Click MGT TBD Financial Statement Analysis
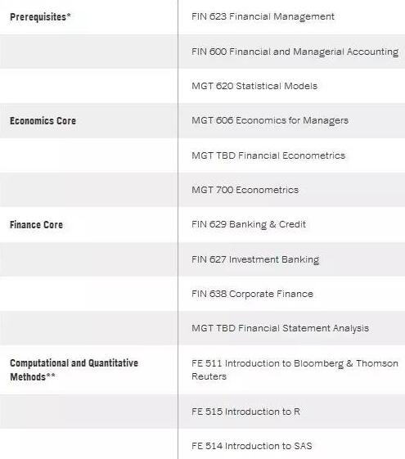Image resolution: width=405 pixels, height=459 pixels. [x=280, y=328]
